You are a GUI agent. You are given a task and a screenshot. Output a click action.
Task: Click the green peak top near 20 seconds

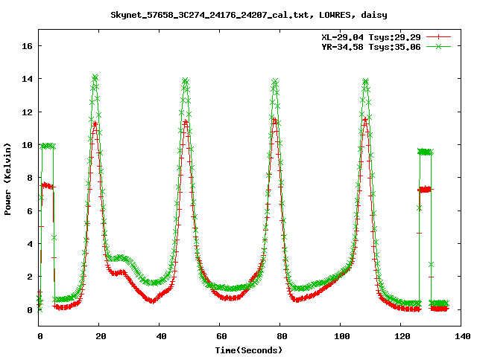(x=95, y=77)
